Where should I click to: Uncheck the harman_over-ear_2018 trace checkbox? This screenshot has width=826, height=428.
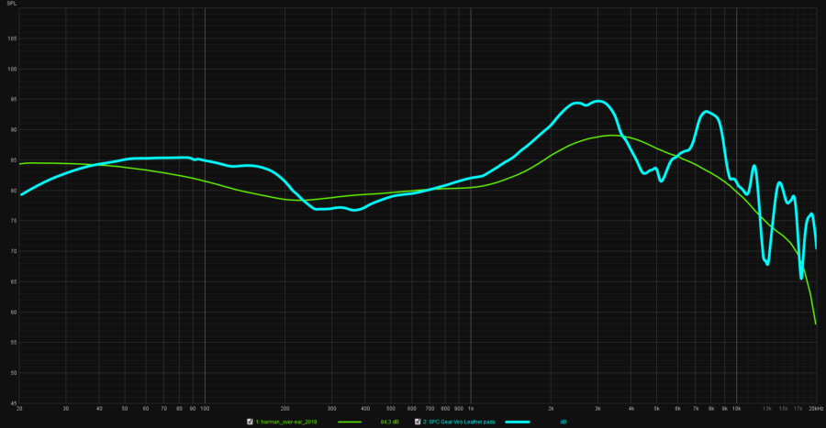pyautogui.click(x=251, y=422)
